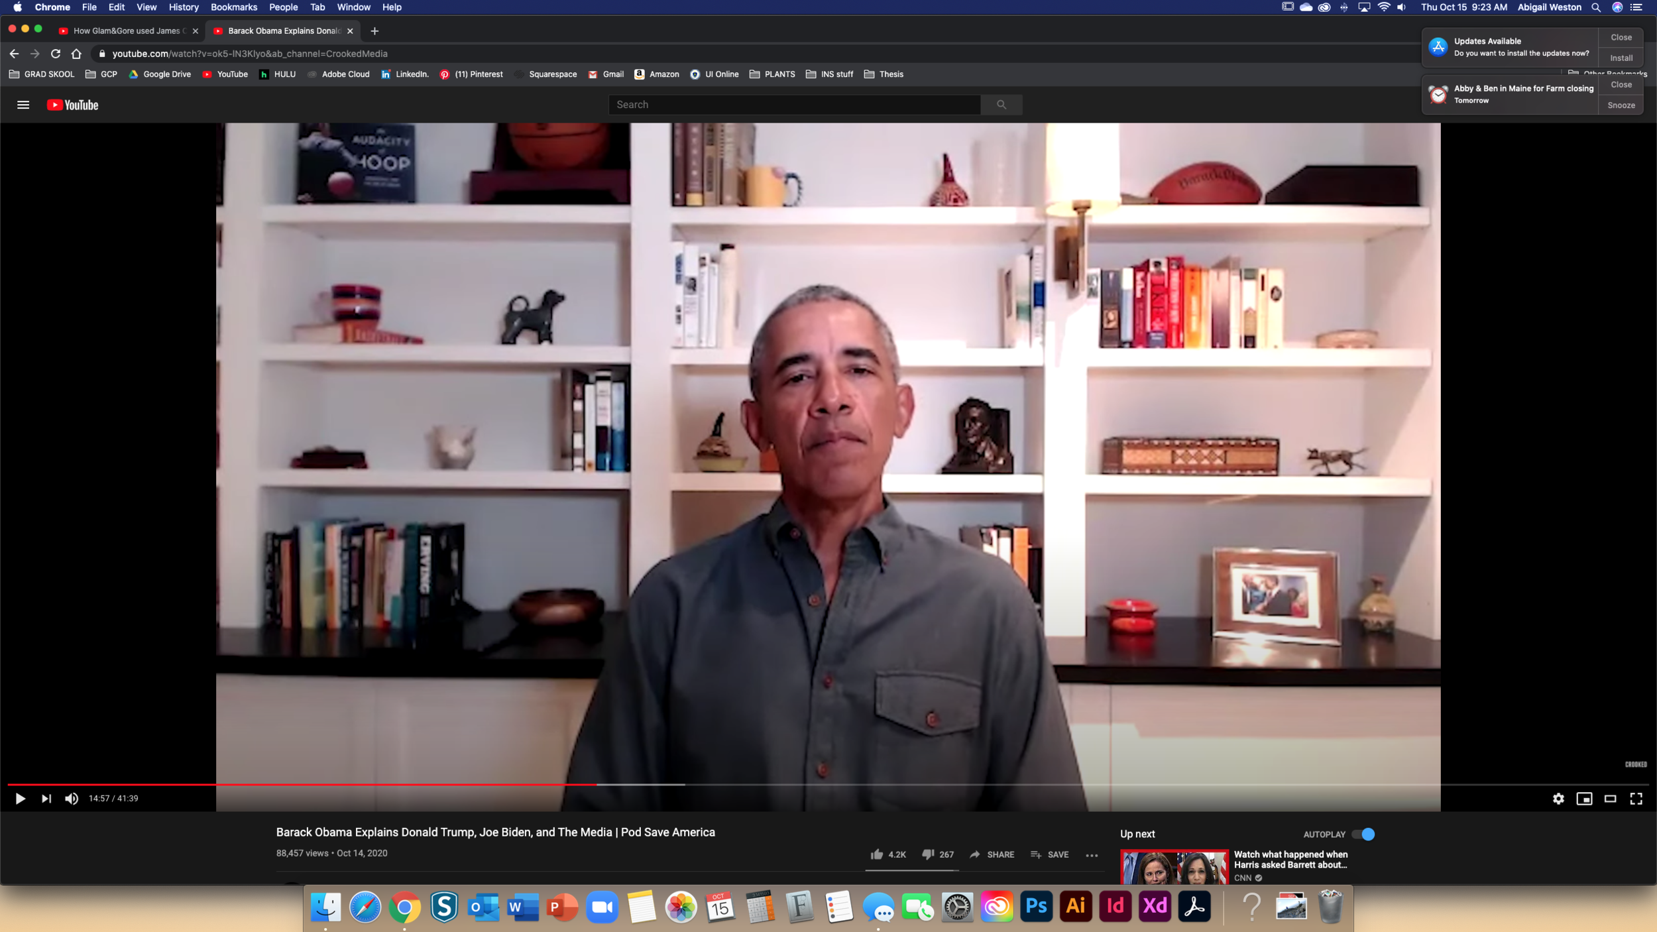Open the History menu

tap(183, 7)
